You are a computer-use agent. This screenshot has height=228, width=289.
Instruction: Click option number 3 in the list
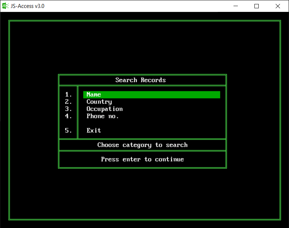point(68,109)
